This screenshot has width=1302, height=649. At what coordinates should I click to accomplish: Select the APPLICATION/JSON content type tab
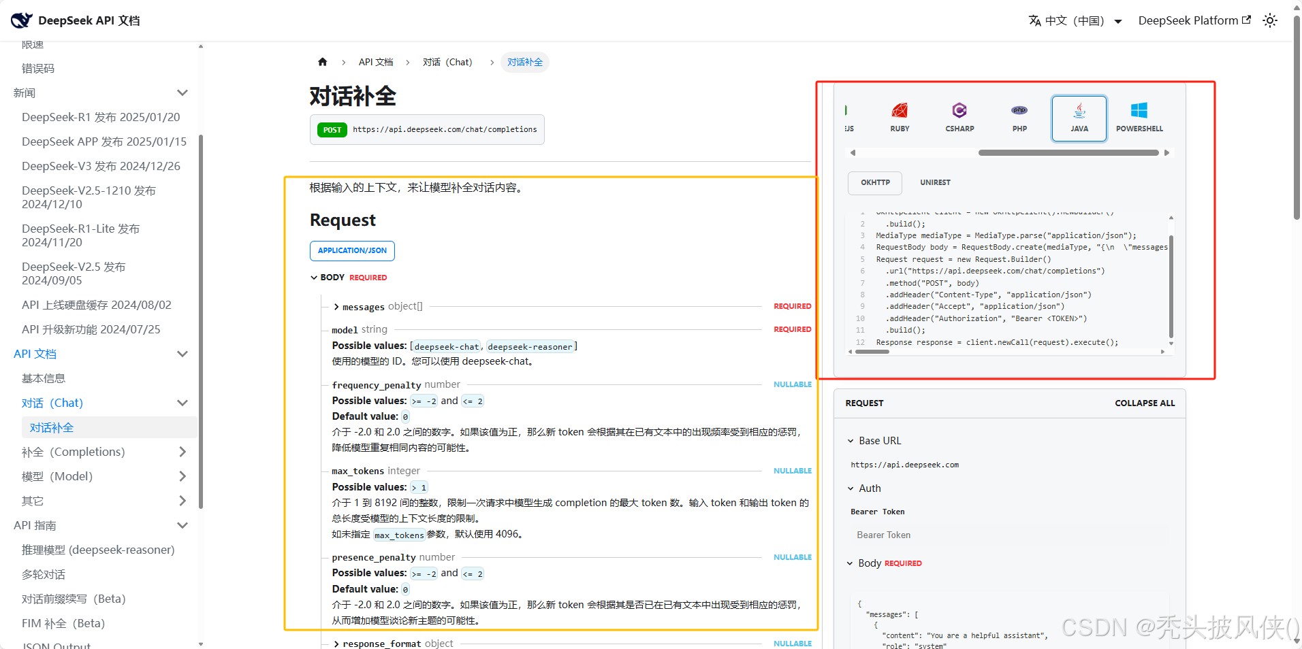click(352, 250)
